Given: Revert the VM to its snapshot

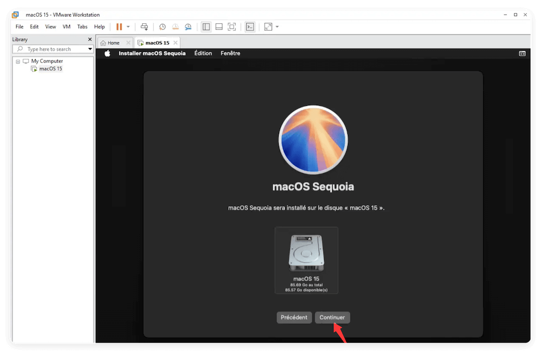Looking at the screenshot, I should [175, 26].
